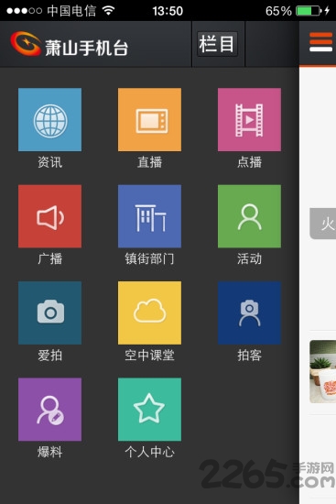Tap the 资讯 text label

click(x=49, y=162)
